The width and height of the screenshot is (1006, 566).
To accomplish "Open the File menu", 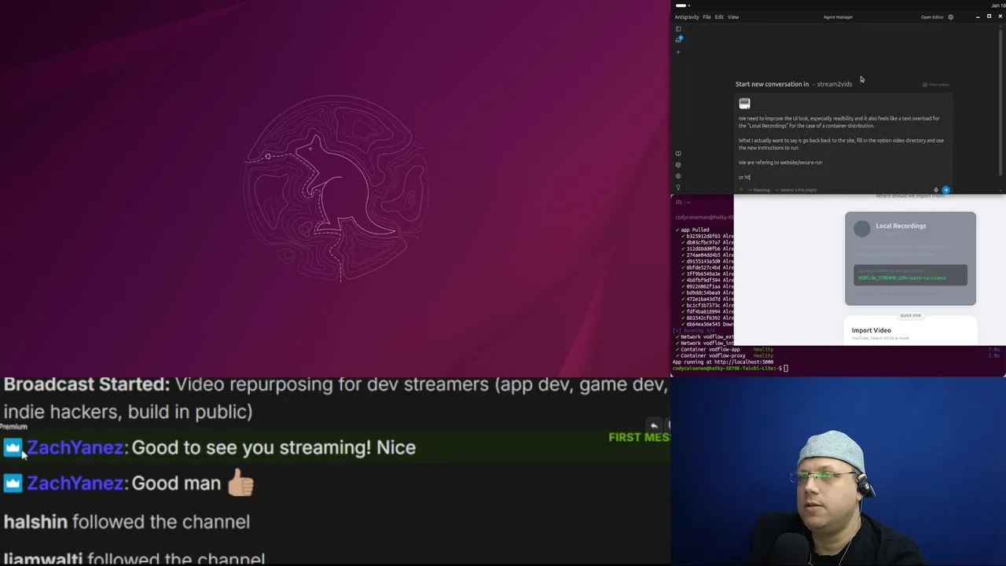I will tap(707, 17).
